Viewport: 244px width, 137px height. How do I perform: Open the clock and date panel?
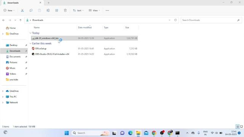coord(231,133)
